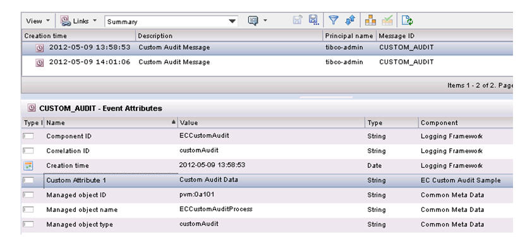The height and width of the screenshot is (239, 525).
Task: Click the grayed-out checkmark toolbar icon
Action: tap(387, 20)
